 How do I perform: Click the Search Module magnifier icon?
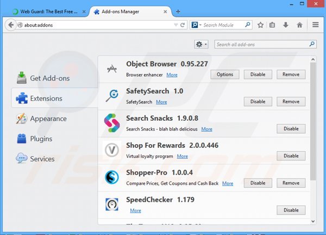pos(248,25)
